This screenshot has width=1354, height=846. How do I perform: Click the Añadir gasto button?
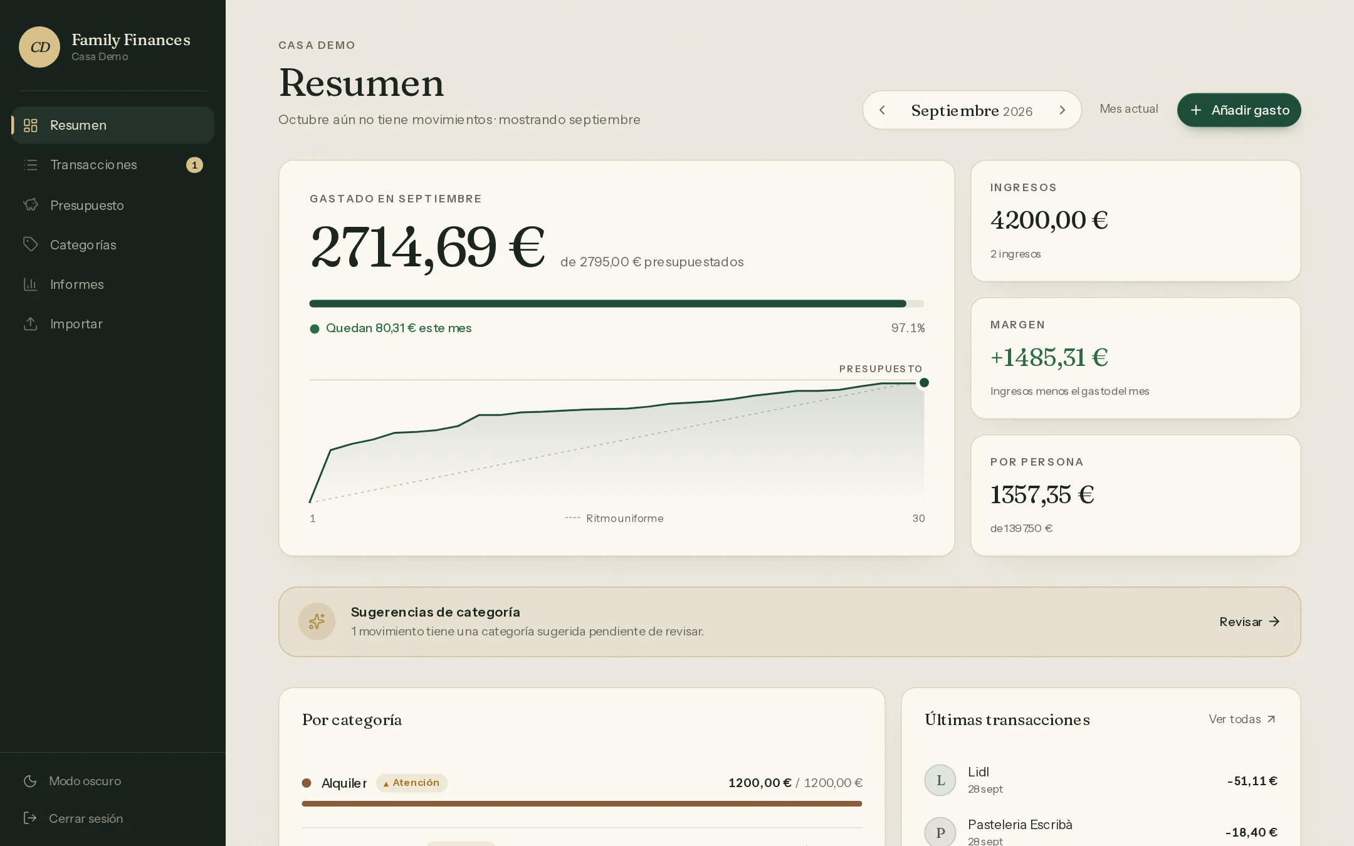pos(1239,110)
